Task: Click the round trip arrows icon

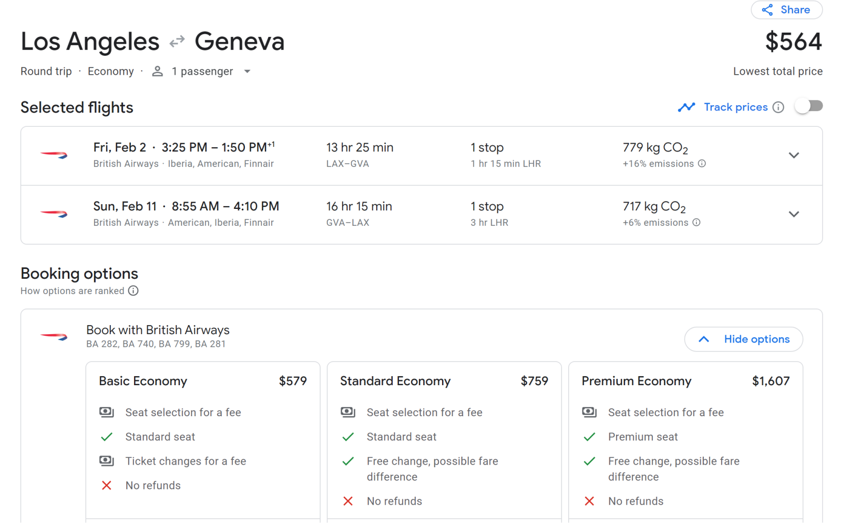Action: point(177,41)
